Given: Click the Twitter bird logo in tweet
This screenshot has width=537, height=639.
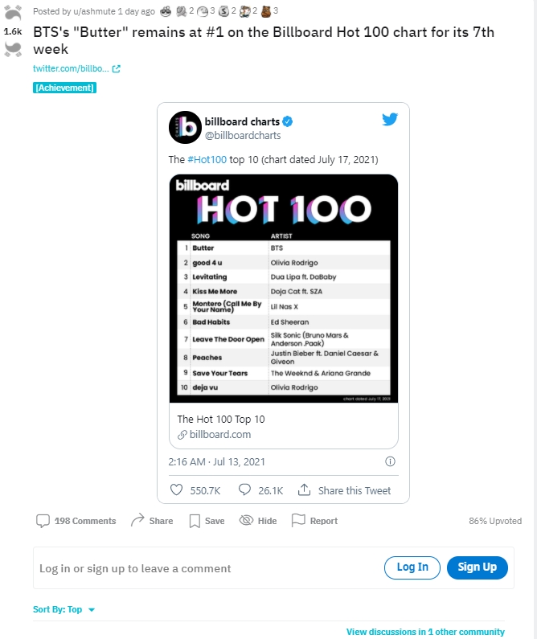Looking at the screenshot, I should point(390,119).
